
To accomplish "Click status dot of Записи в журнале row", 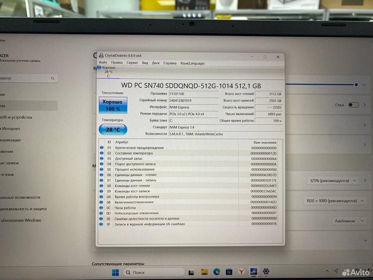I will click(x=101, y=224).
